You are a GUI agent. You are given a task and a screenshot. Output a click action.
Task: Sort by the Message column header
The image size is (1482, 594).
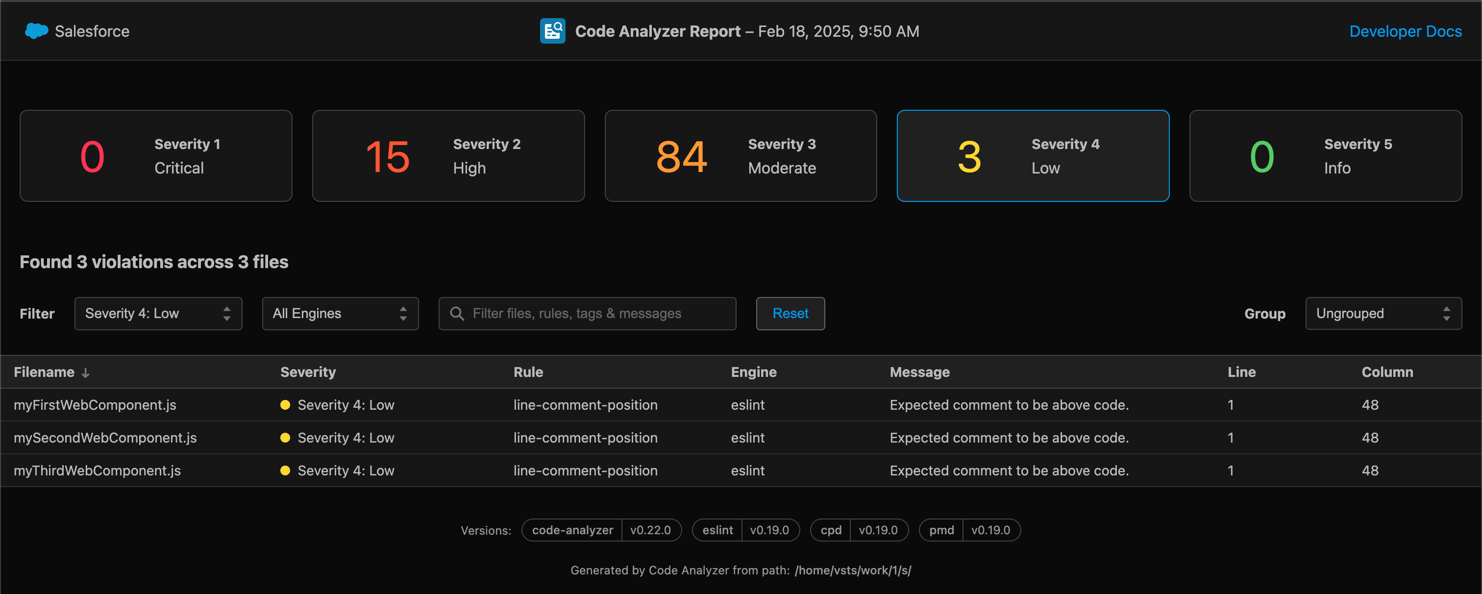(x=919, y=372)
